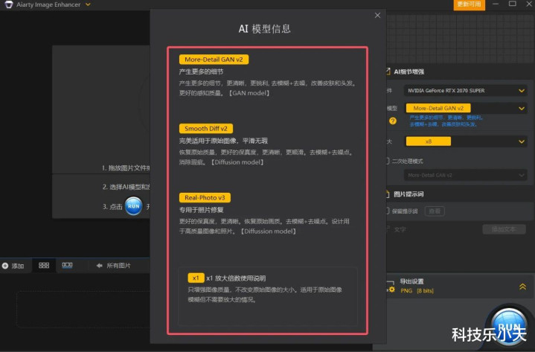The height and width of the screenshot is (352, 535).
Task: Click the export settings gear icon
Action: click(391, 289)
